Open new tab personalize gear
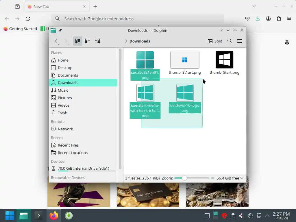 [x=287, y=42]
